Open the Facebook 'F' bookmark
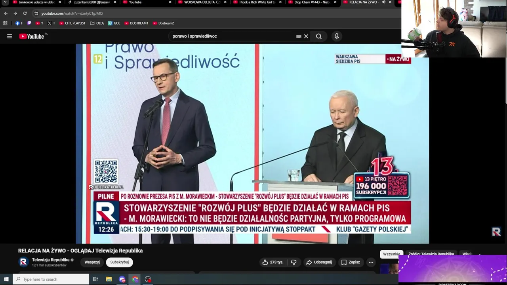 (19, 23)
